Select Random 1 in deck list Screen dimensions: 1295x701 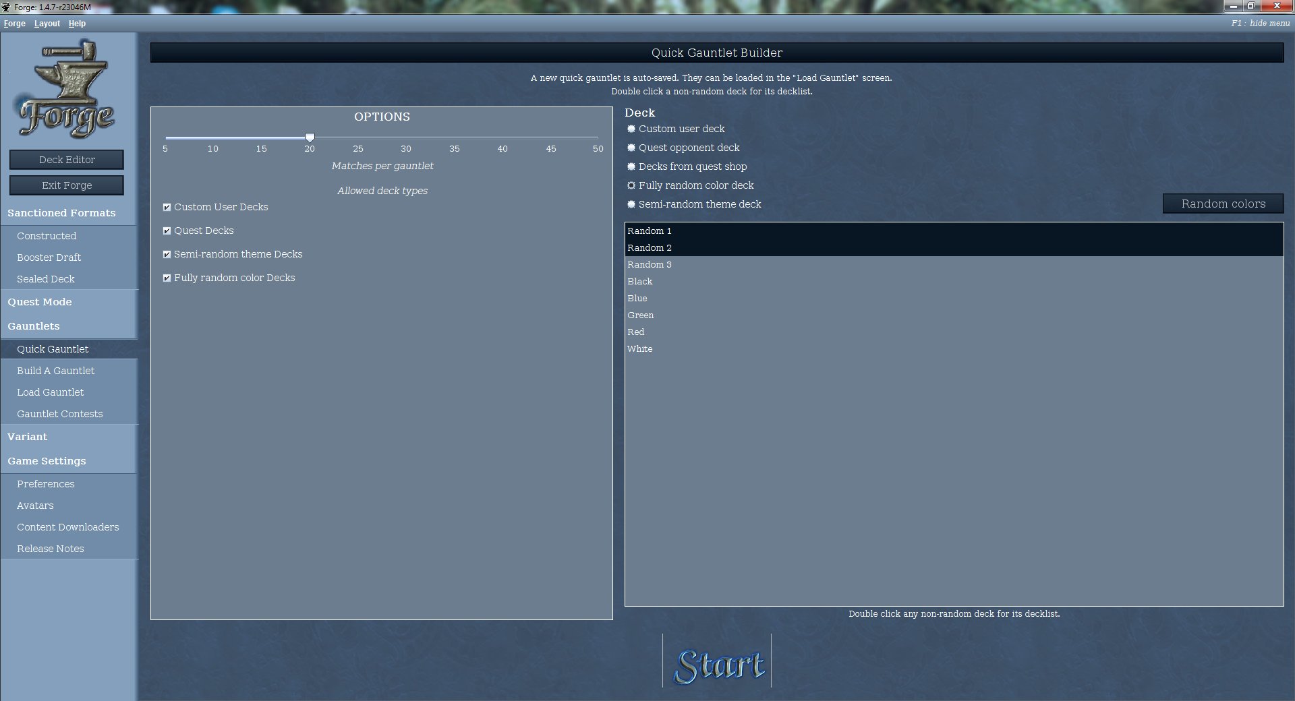(954, 231)
